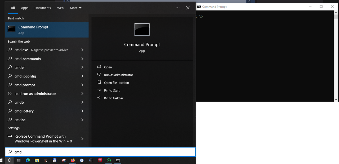
Task: Open WhatsApp from the taskbar
Action: (109, 160)
